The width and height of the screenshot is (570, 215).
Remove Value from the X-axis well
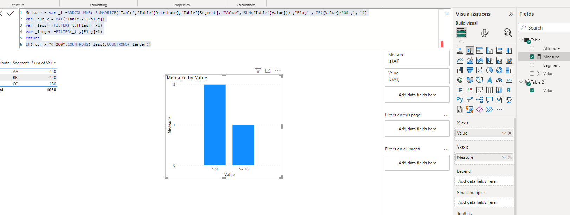point(510,133)
